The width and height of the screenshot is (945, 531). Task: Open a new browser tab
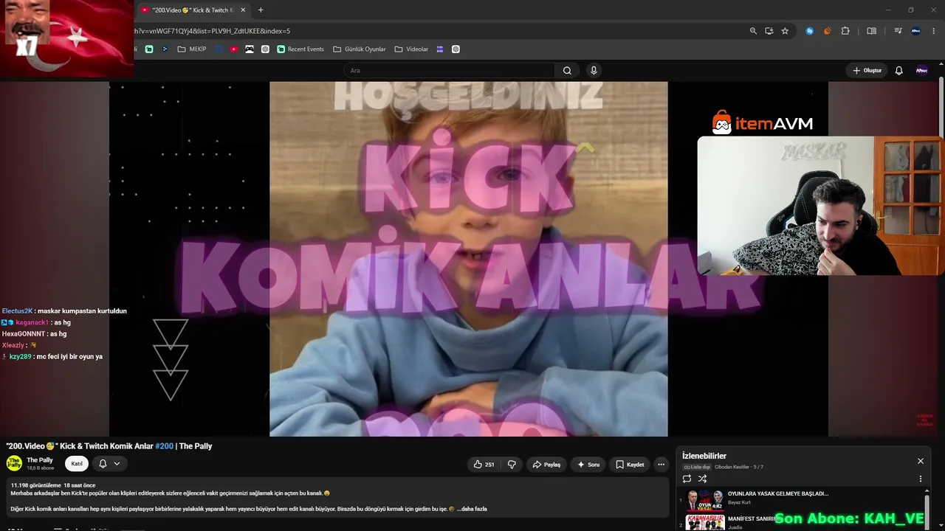(261, 10)
